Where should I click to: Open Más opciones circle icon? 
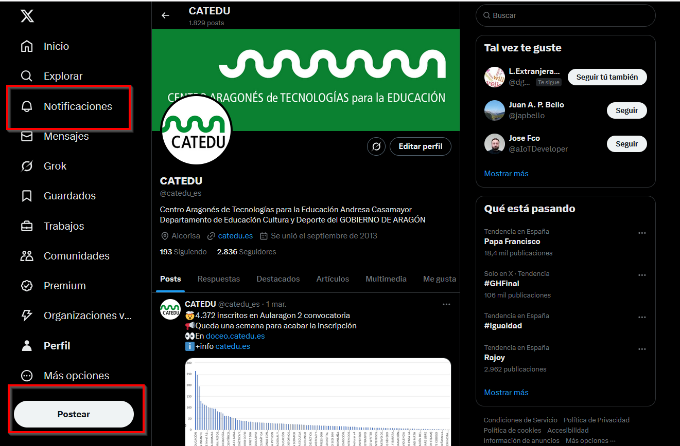pyautogui.click(x=26, y=376)
